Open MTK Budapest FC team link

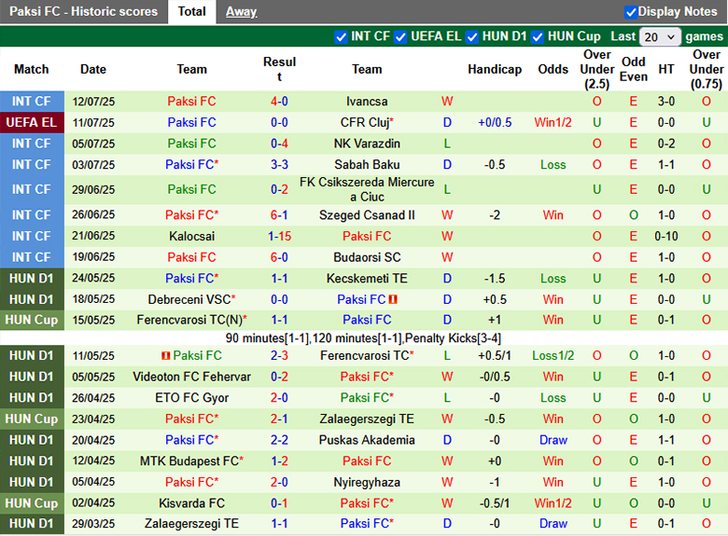[x=191, y=460]
